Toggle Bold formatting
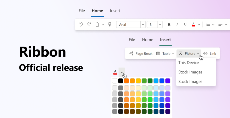230x118 pixels. 169,24
